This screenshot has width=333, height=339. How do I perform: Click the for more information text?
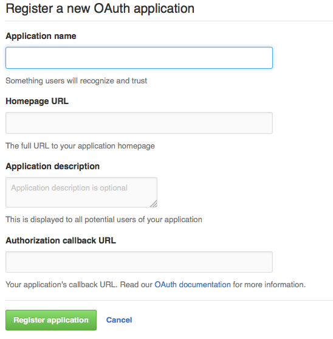pos(269,284)
